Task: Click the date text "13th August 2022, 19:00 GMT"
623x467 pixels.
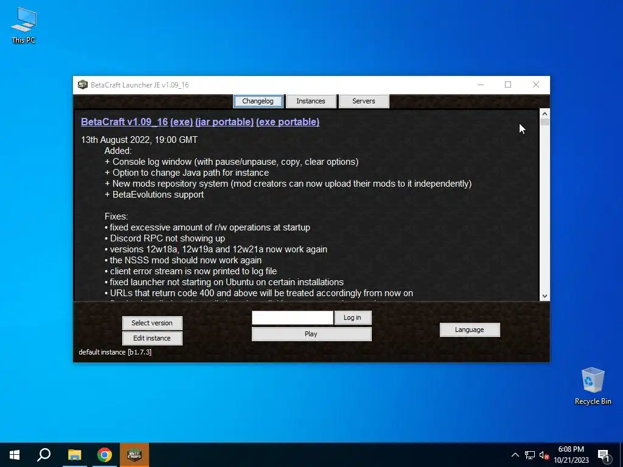Action: pos(139,140)
